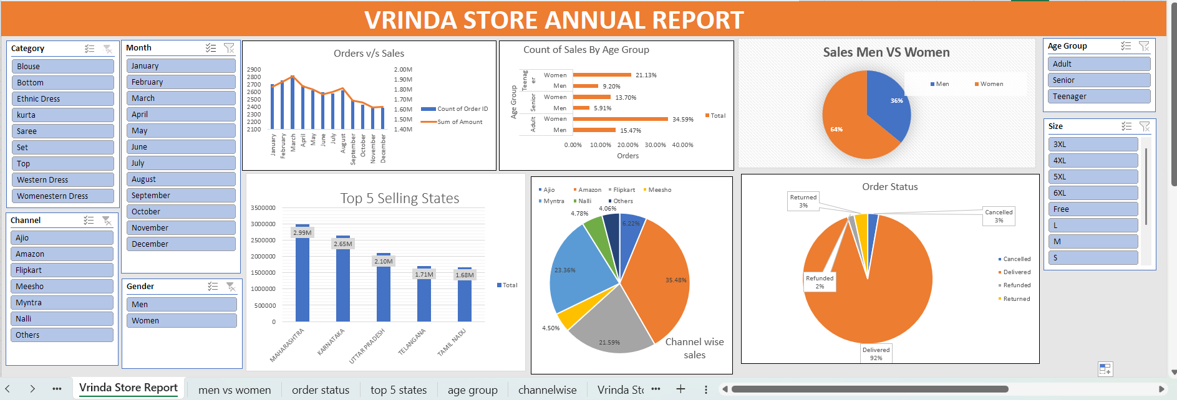Click Maharashtra 2.99M data label
Image resolution: width=1177 pixels, height=400 pixels.
[x=303, y=232]
